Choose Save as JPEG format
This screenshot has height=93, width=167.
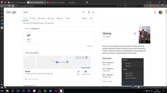[128, 75]
